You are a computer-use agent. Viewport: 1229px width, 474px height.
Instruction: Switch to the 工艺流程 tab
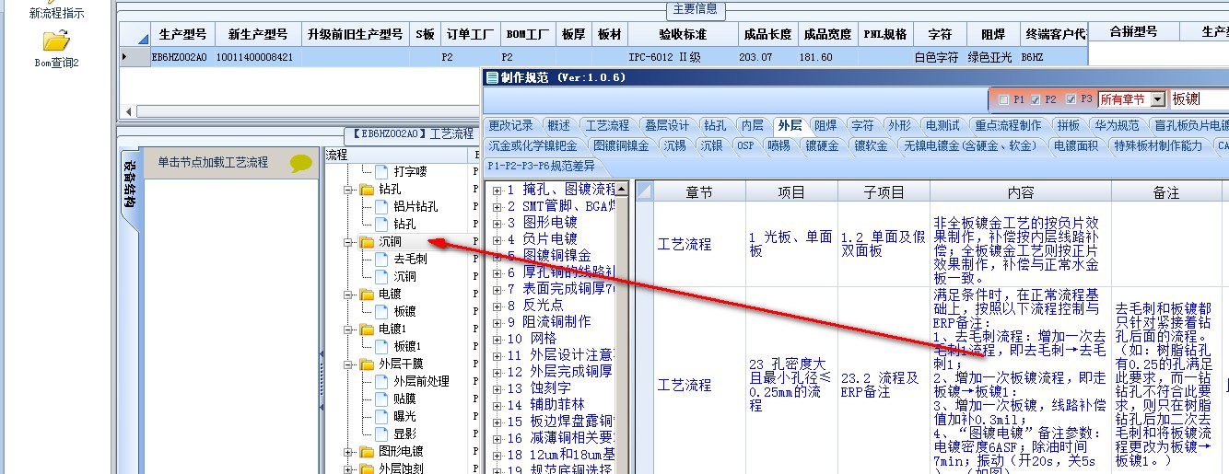coord(608,125)
